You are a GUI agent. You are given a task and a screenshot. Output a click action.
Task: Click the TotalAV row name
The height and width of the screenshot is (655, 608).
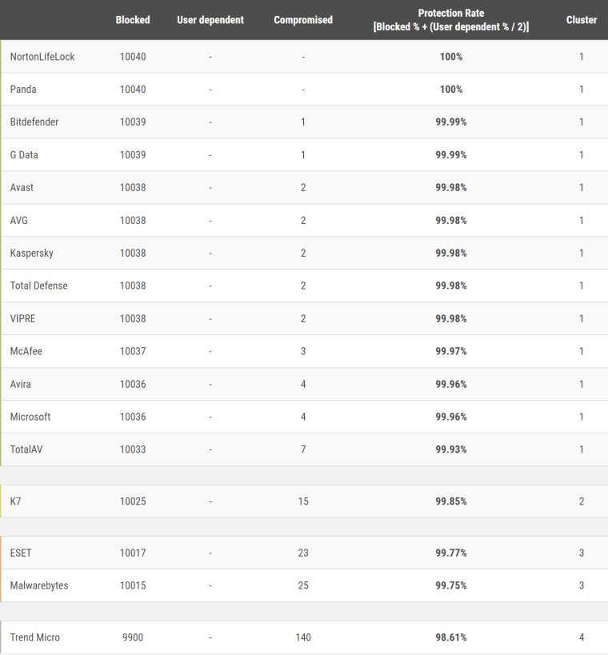point(26,450)
